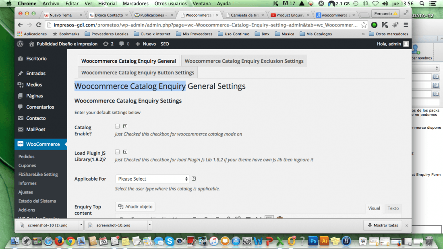Launch Photoshop from the Dock

click(313, 241)
